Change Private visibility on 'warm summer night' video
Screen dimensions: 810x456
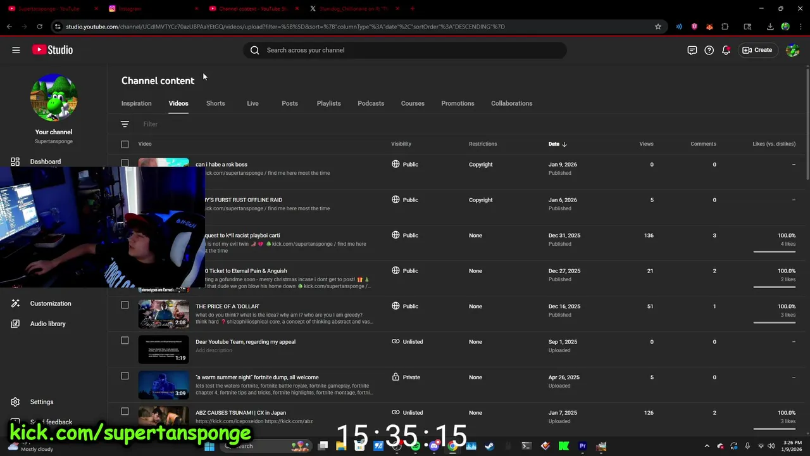(406, 377)
